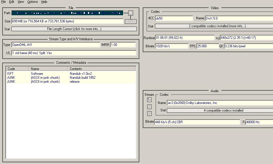Select the ISFT code cell
Image resolution: width=273 pixels, height=164 pixels.
click(x=10, y=74)
